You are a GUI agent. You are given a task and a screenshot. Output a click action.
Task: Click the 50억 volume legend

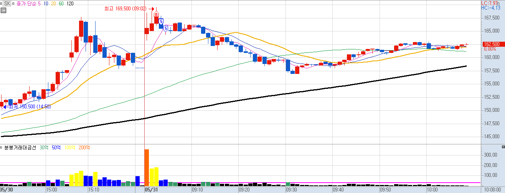(x=56, y=147)
